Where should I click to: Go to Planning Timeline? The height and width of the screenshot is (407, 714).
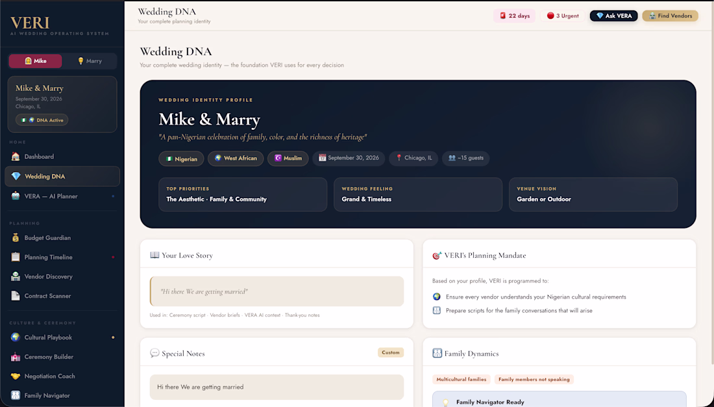[x=62, y=257]
